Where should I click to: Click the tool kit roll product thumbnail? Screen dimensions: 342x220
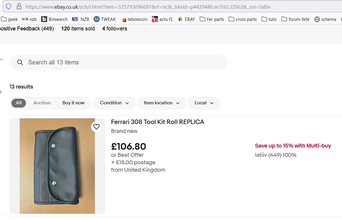point(57,166)
